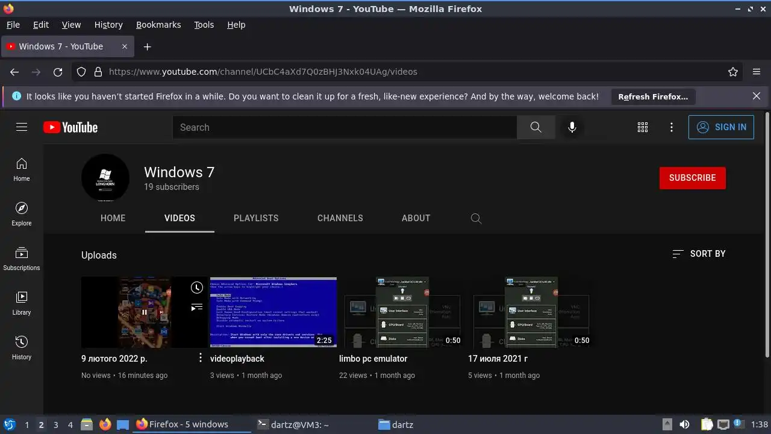Click the channel search magnifier icon
This screenshot has height=434, width=771.
coord(476,218)
